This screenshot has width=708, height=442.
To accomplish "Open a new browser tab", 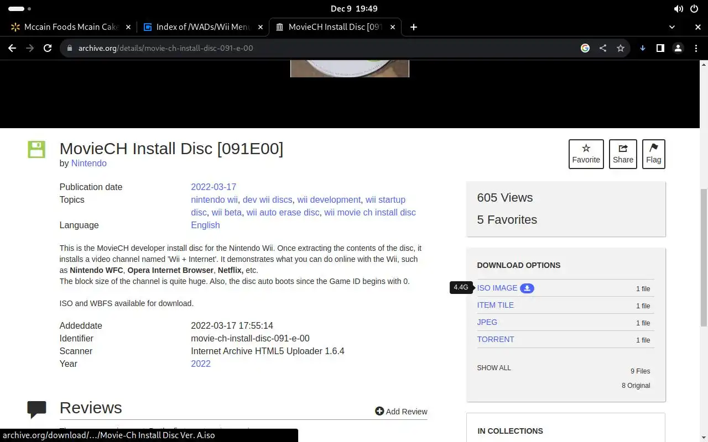I will 414,27.
